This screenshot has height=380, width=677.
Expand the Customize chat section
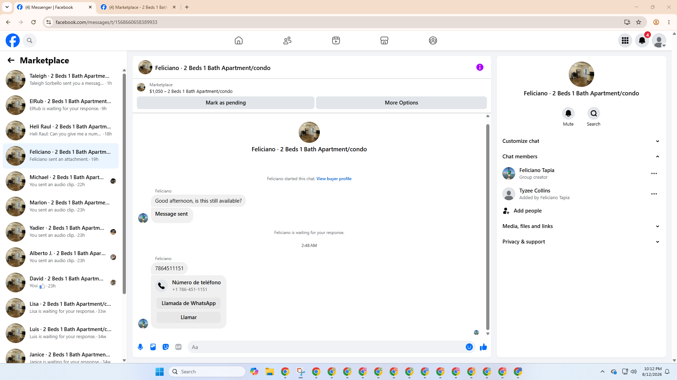point(581,141)
